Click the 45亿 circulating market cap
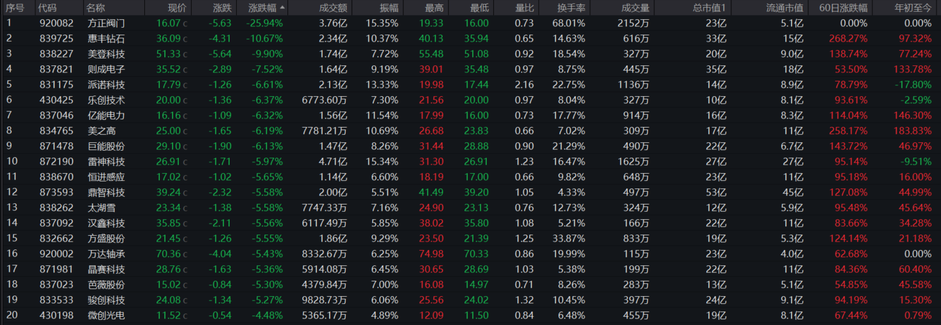Screen dimensions: 941x325 coord(793,192)
